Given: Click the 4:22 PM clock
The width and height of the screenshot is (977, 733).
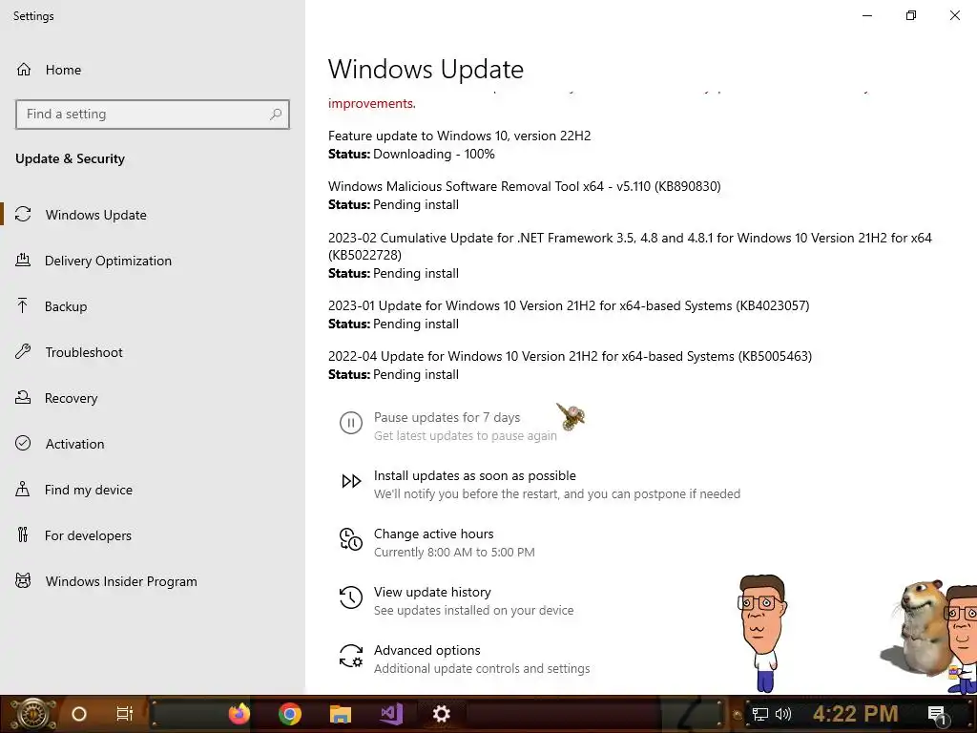Looking at the screenshot, I should click(856, 714).
